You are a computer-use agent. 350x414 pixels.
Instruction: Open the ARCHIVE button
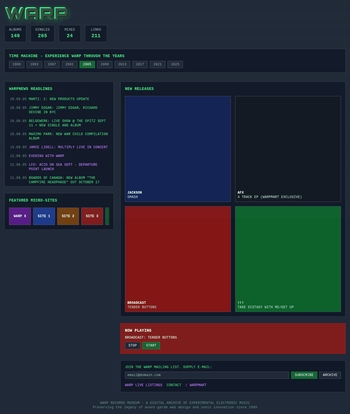(330, 375)
